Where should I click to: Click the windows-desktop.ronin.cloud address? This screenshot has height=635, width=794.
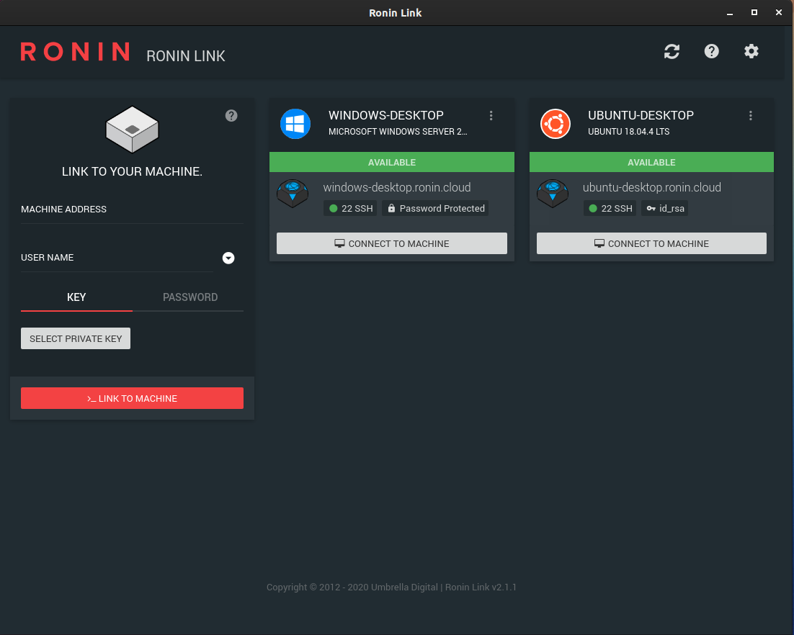[x=397, y=187]
